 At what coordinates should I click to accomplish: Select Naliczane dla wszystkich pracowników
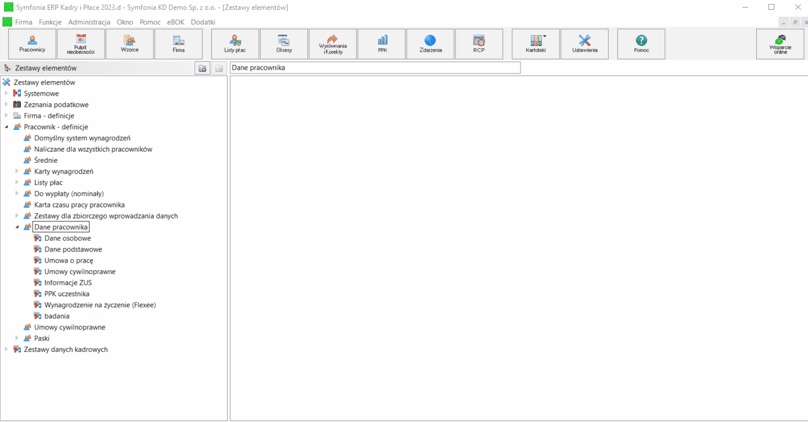93,149
